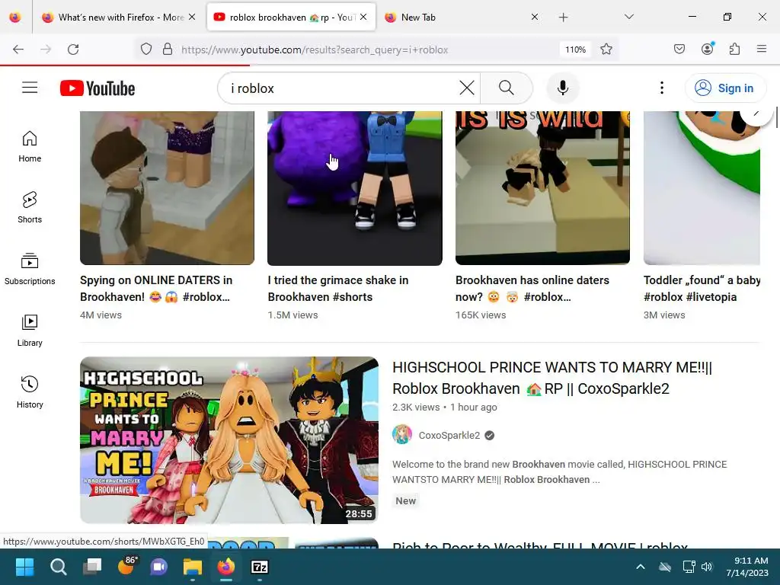Image resolution: width=780 pixels, height=585 pixels.
Task: Open History in the sidebar
Action: 30,392
